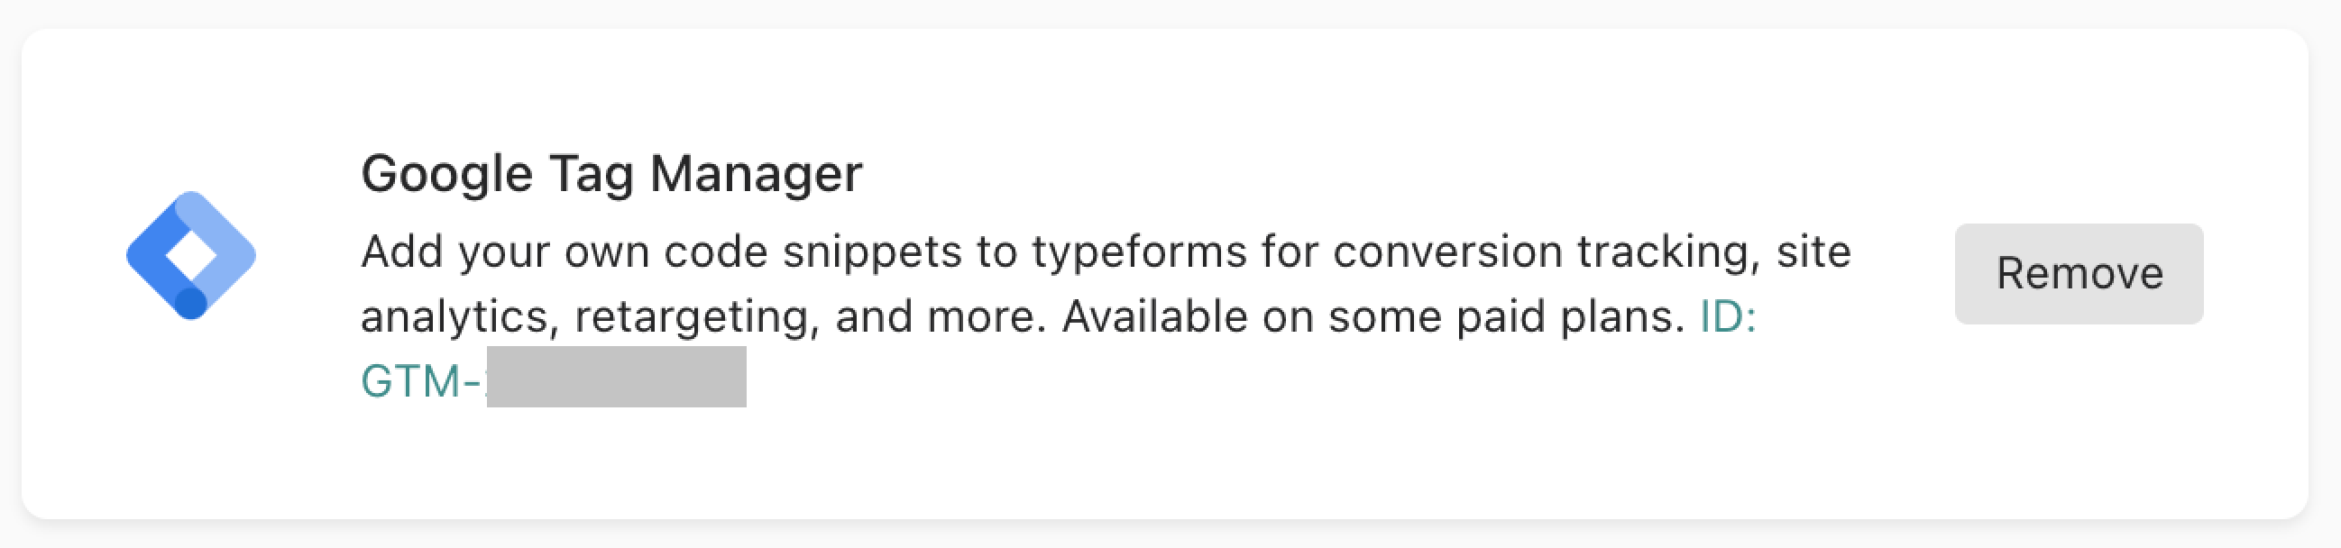
Task: Select the text "Available on some paid plans."
Action: pos(1373,316)
